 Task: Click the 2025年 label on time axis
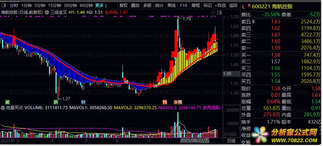[8, 141]
